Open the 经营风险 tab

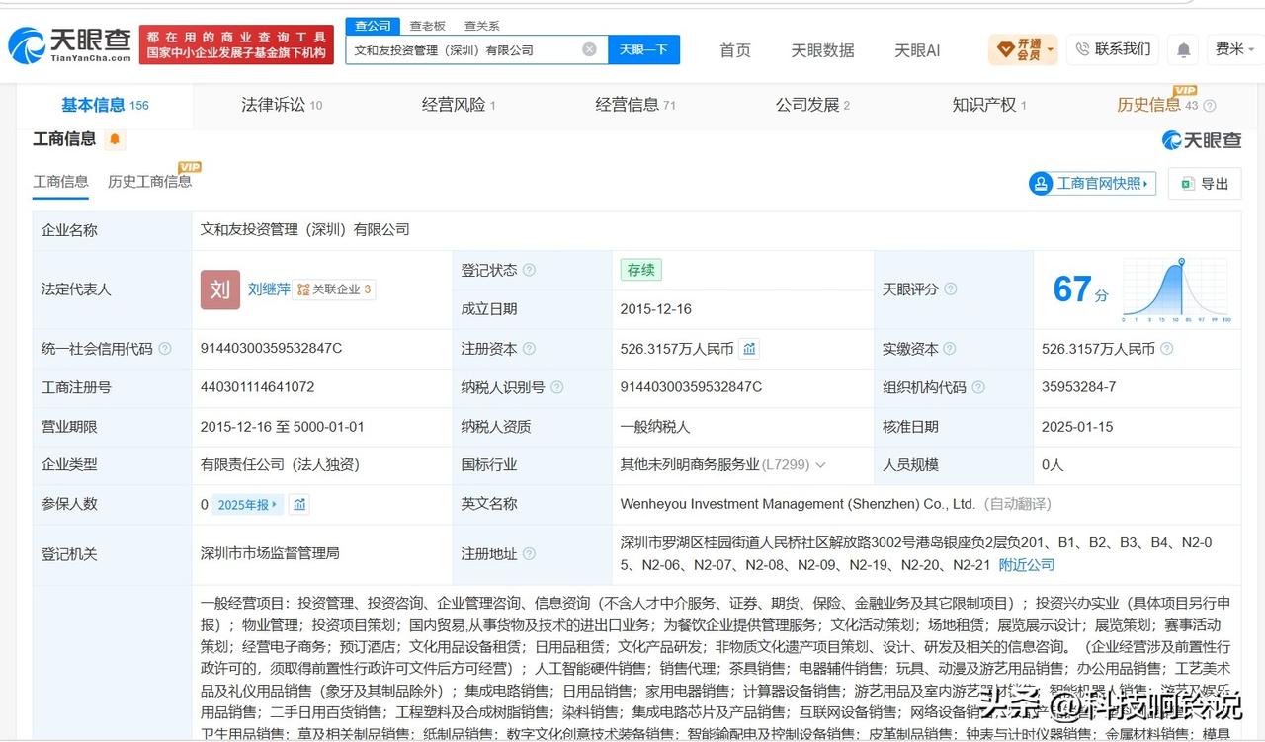pyautogui.click(x=459, y=105)
